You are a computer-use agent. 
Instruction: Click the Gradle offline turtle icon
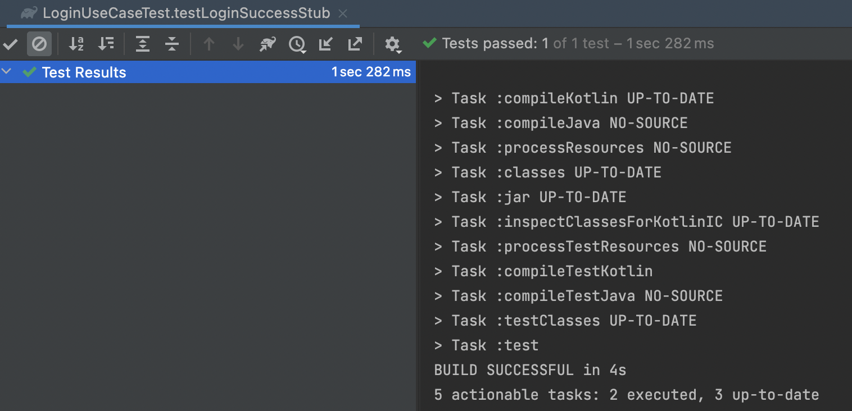(268, 44)
